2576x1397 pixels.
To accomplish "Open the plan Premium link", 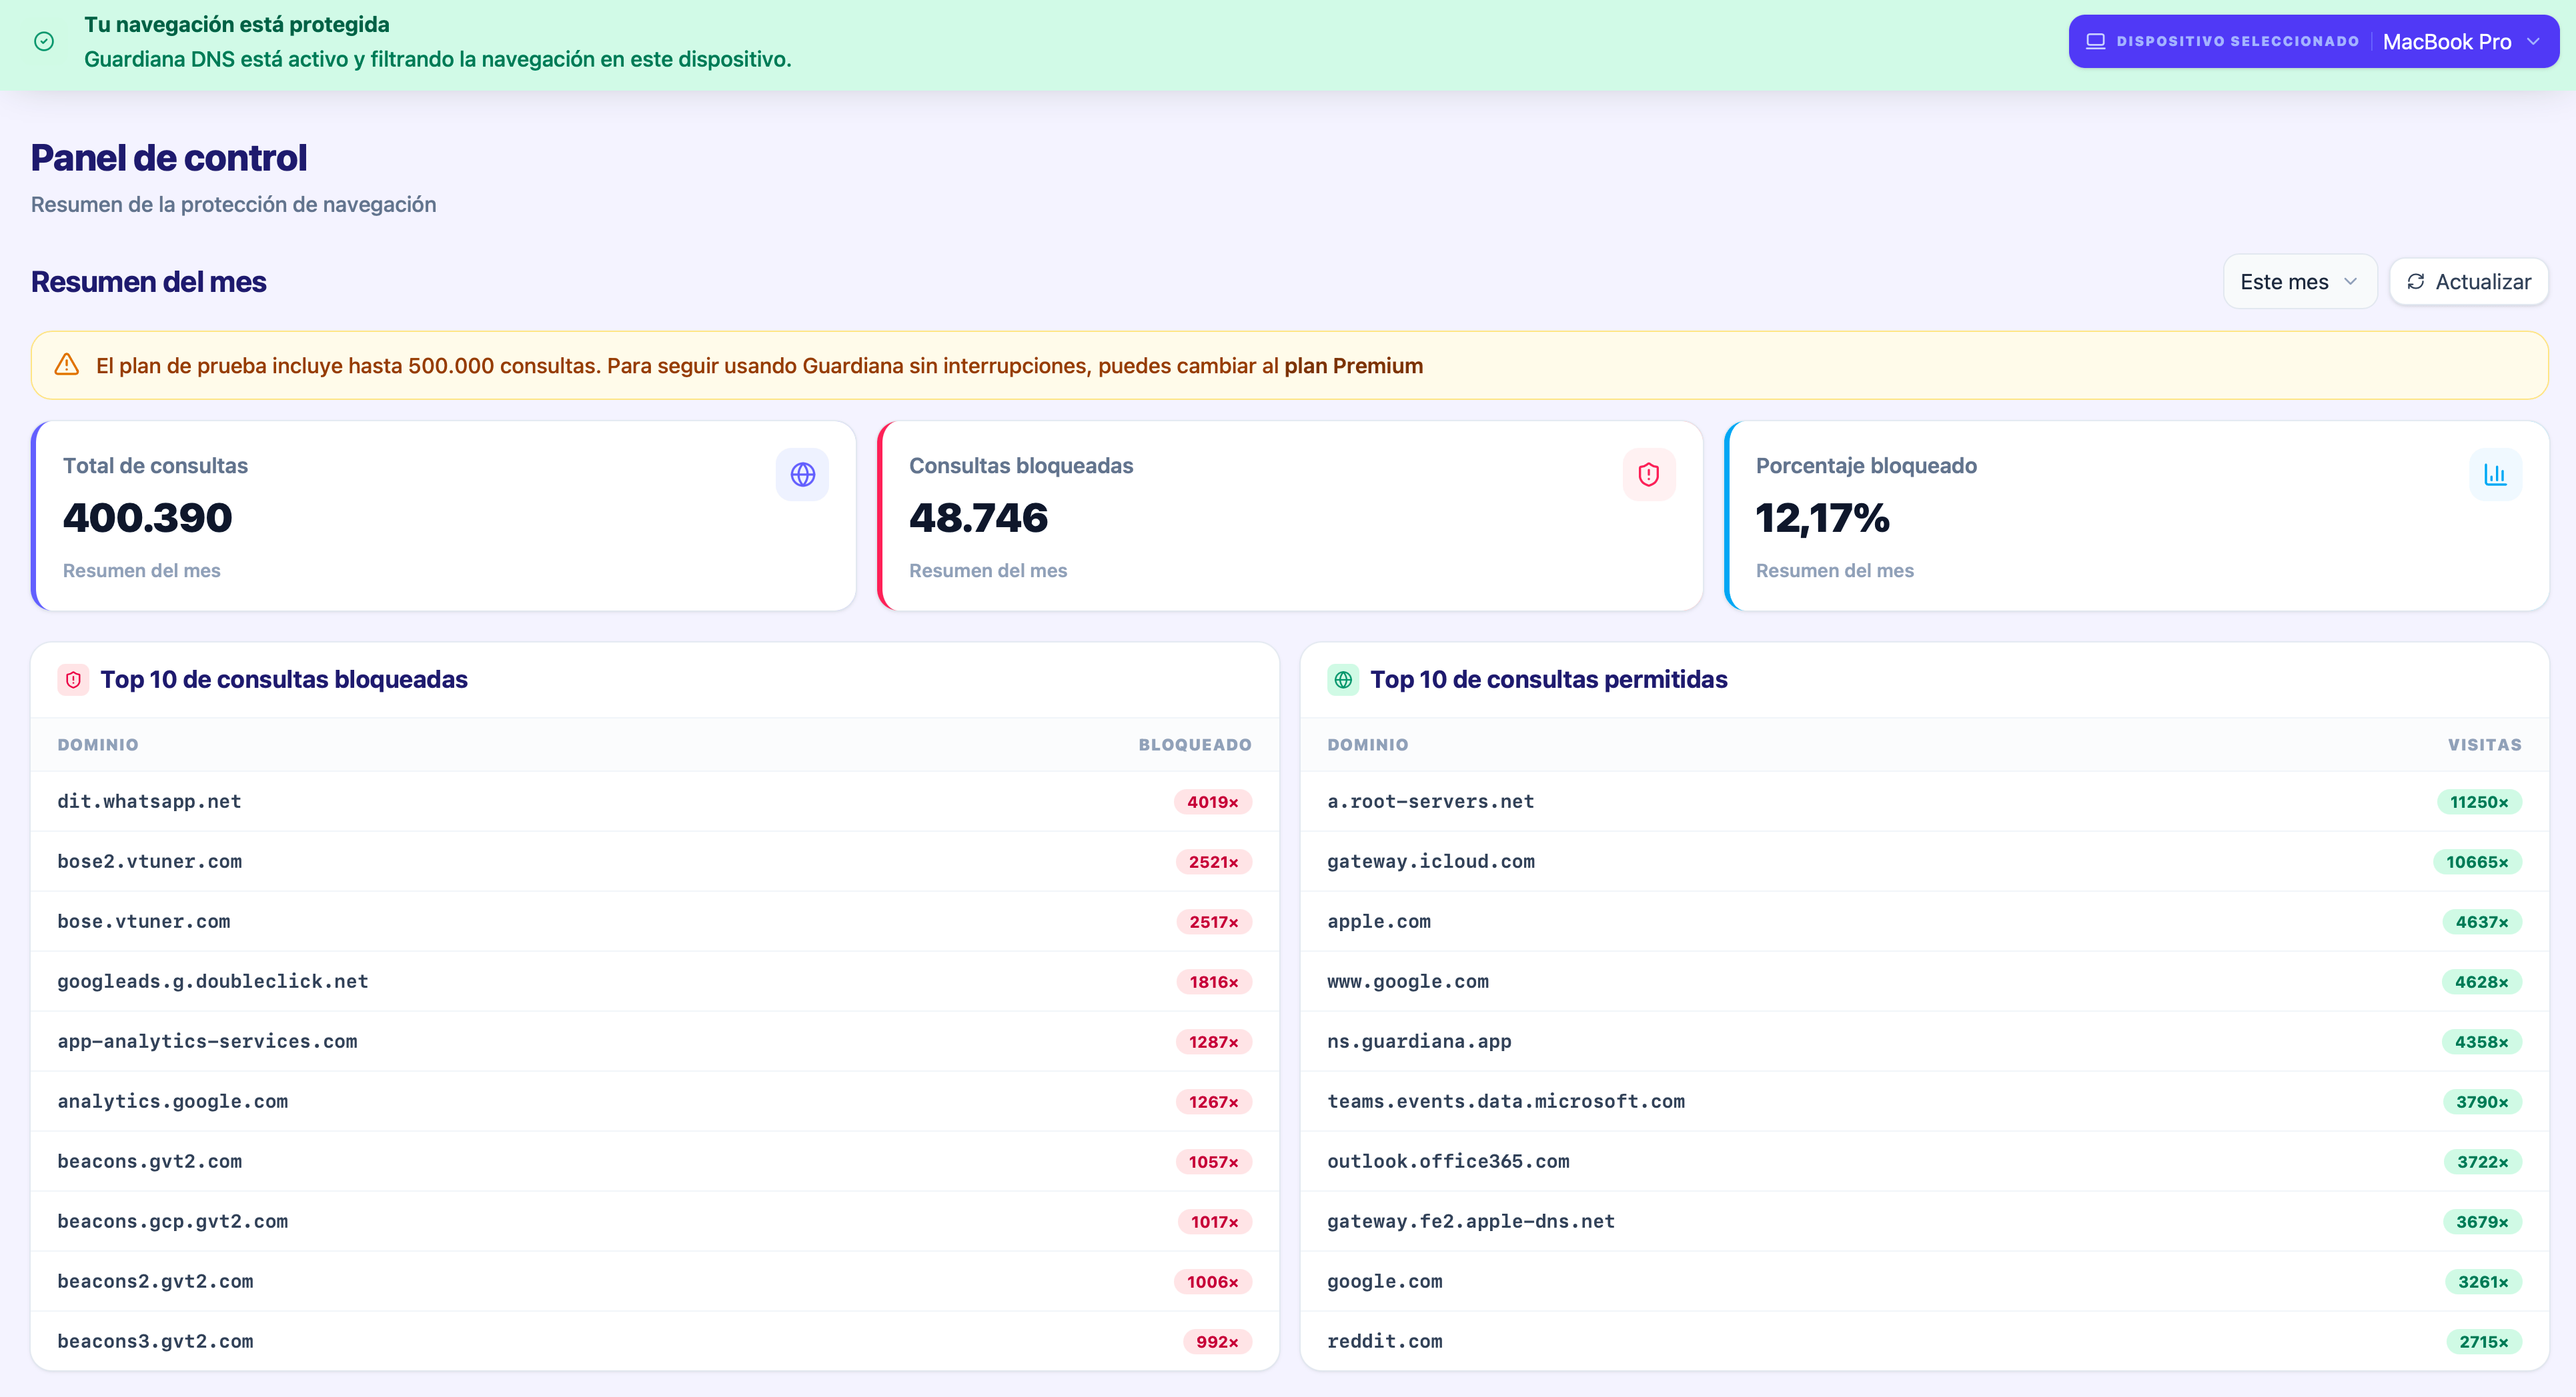I will click(1353, 366).
